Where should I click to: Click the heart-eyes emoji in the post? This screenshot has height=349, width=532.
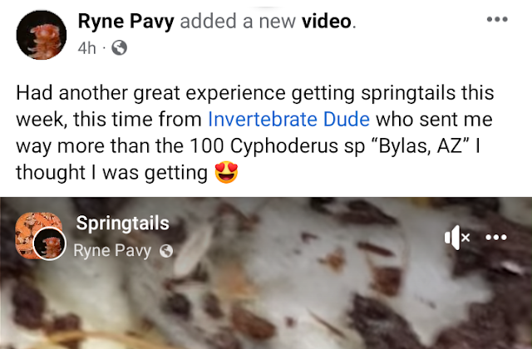pyautogui.click(x=226, y=172)
